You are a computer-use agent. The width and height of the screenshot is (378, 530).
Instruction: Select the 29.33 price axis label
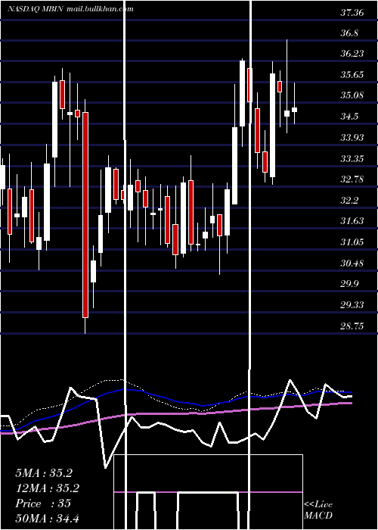352,304
